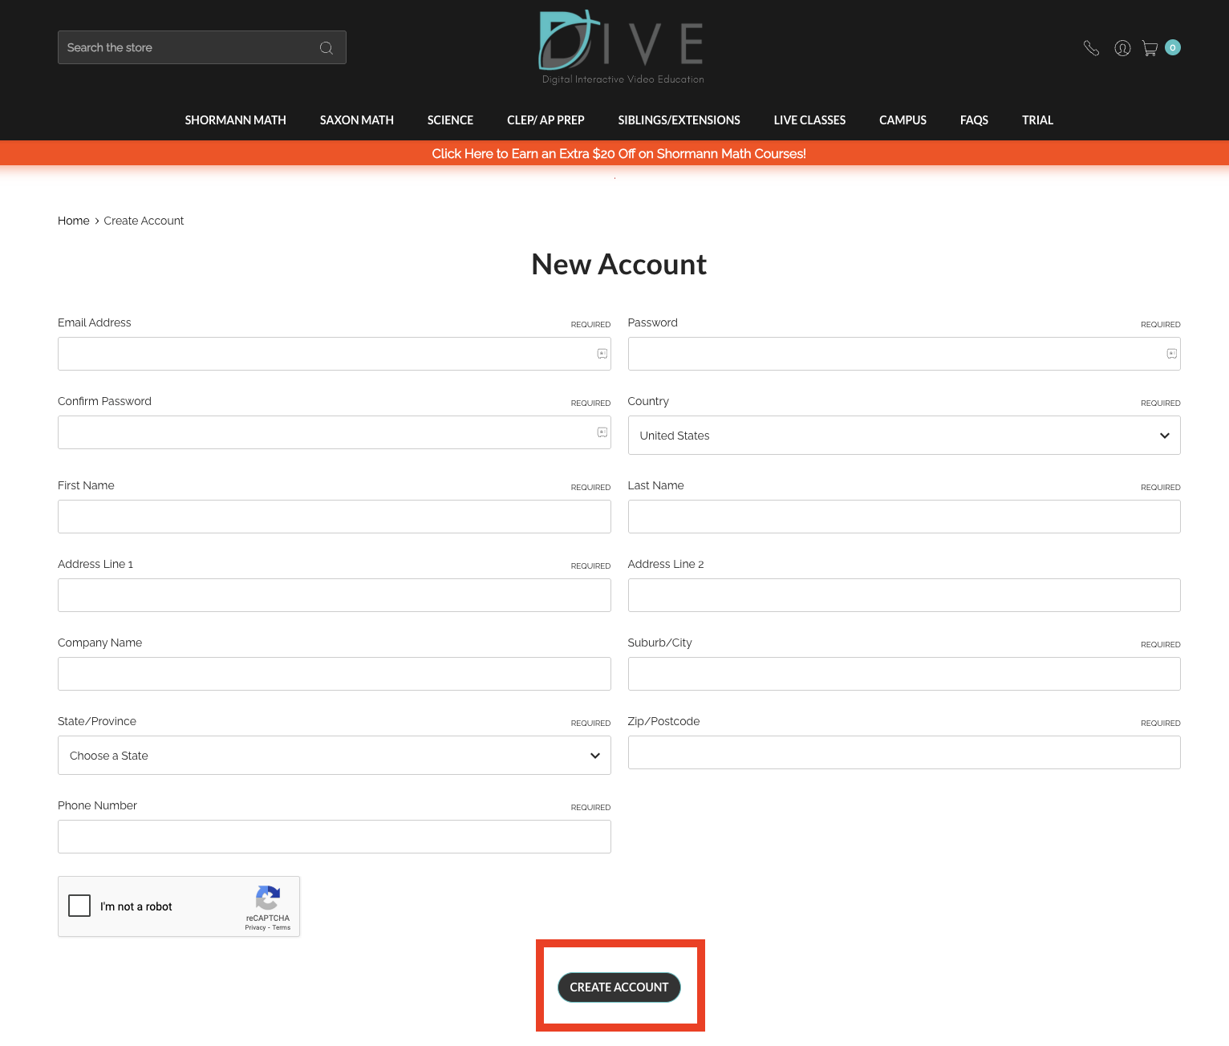
Task: Click the Email Address input field
Action: coord(335,354)
